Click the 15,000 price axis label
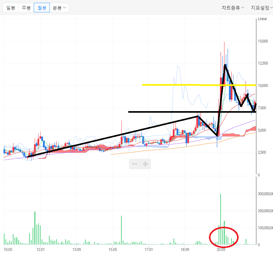This screenshot has width=273, height=255. click(263, 41)
